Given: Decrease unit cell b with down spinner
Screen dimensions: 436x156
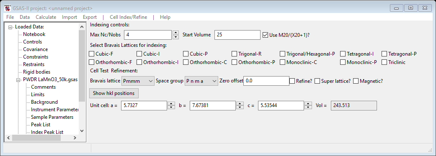Looking at the screenshot, I should pos(240,108).
